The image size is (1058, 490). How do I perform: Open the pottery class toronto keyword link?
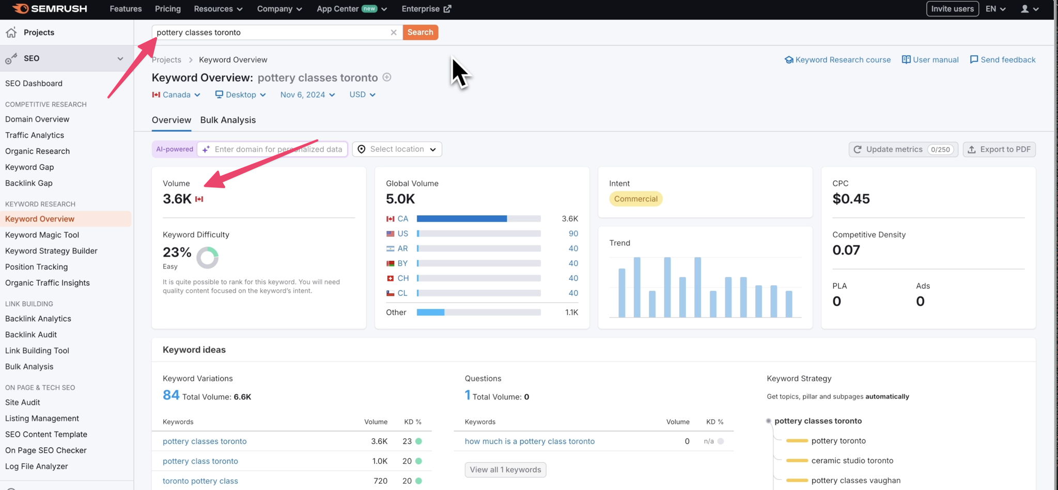point(200,461)
